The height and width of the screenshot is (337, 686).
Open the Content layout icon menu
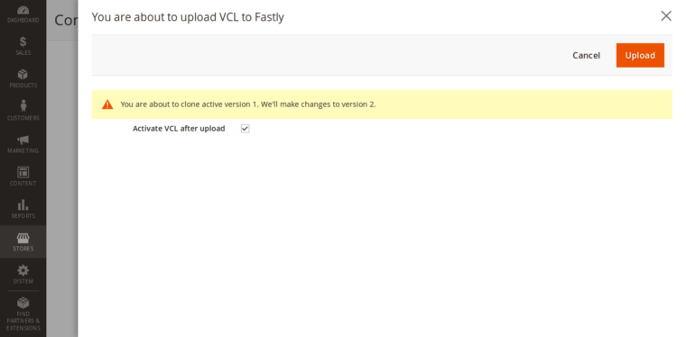pyautogui.click(x=23, y=177)
